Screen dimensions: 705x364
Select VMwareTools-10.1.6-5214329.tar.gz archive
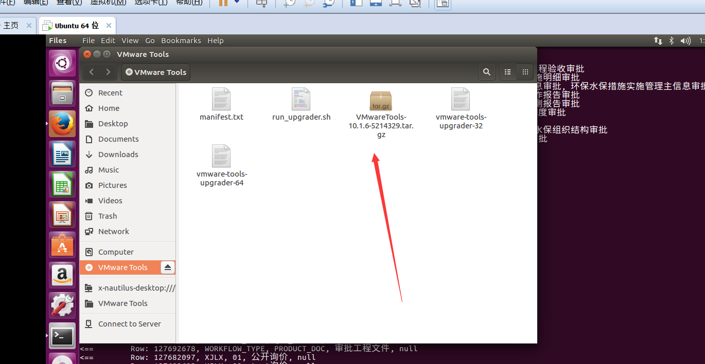click(381, 114)
